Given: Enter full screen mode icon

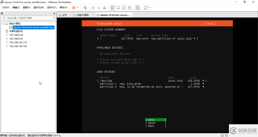Looking at the screenshot, I should [x=124, y=8].
